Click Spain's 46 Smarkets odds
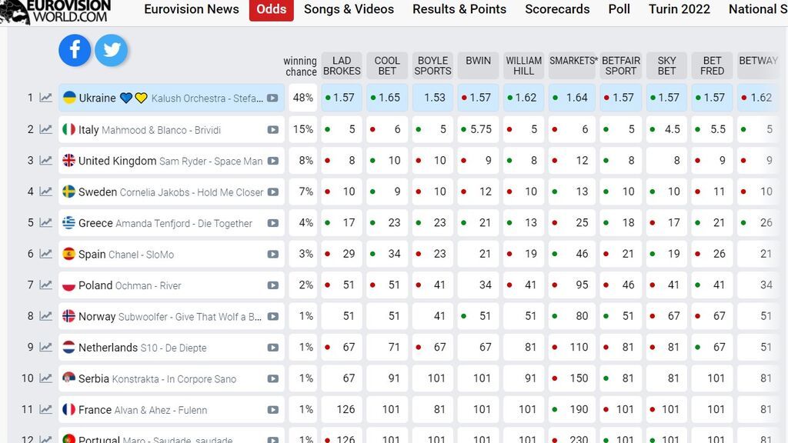The height and width of the screenshot is (443, 788). [573, 254]
